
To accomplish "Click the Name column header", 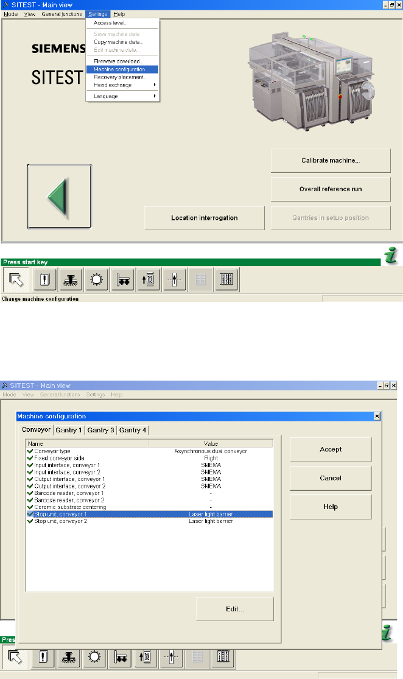I will pos(88,443).
